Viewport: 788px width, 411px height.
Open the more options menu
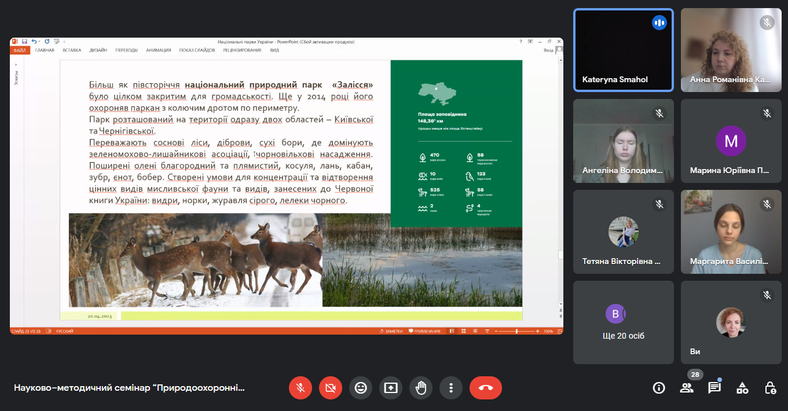pyautogui.click(x=451, y=388)
